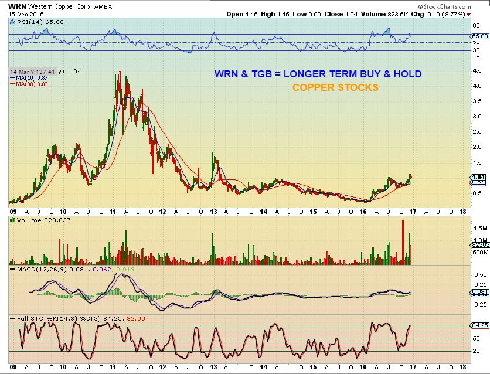This screenshot has width=490, height=374.
Task: Click the green volume bars icon before Volume label
Action: (13, 220)
